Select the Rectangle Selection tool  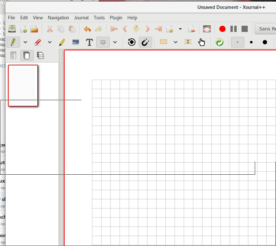[x=164, y=42]
